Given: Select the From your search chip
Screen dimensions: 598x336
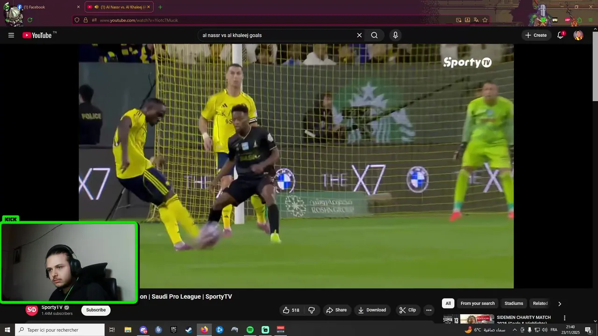Looking at the screenshot, I should (x=477, y=303).
